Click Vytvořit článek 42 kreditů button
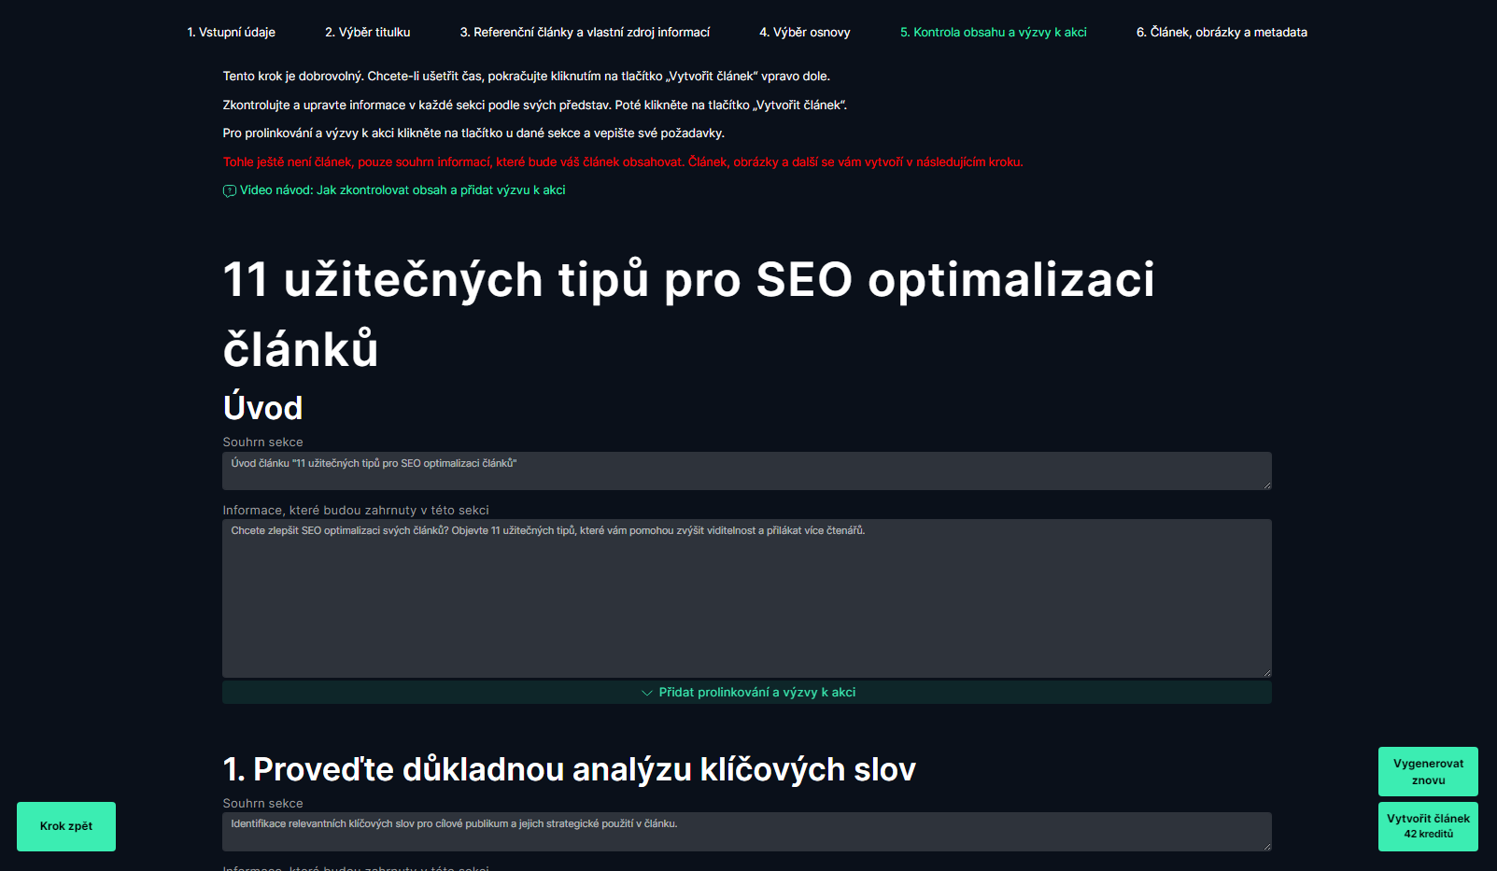This screenshot has height=871, width=1497. (1428, 826)
